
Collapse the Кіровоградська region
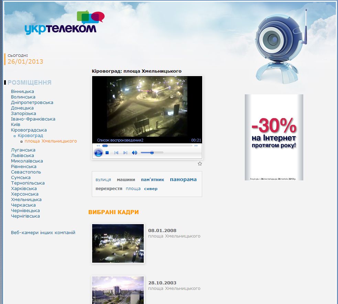[29, 130]
